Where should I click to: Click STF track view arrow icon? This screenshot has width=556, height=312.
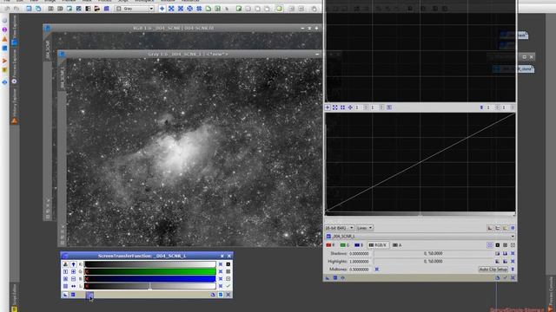pos(73,264)
